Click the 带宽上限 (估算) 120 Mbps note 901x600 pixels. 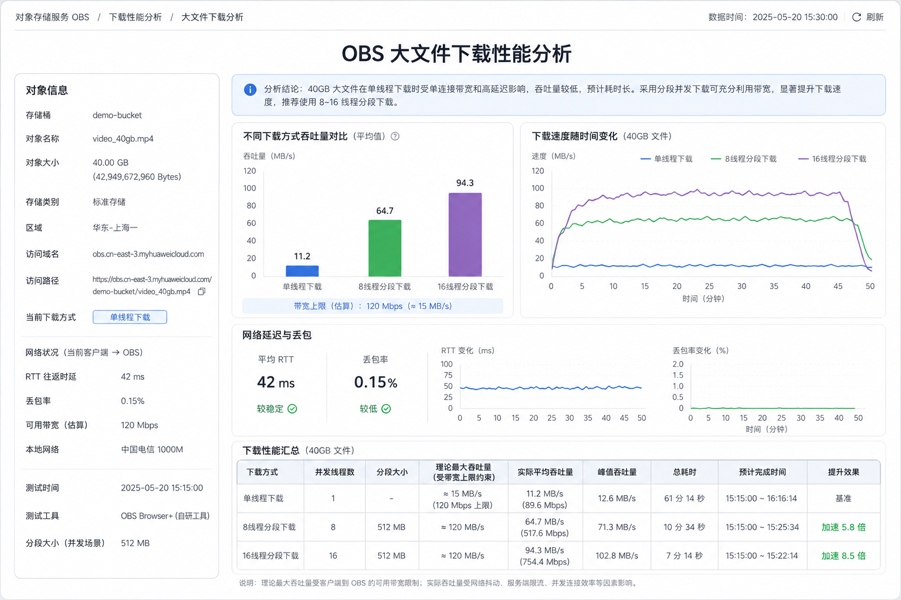[373, 306]
